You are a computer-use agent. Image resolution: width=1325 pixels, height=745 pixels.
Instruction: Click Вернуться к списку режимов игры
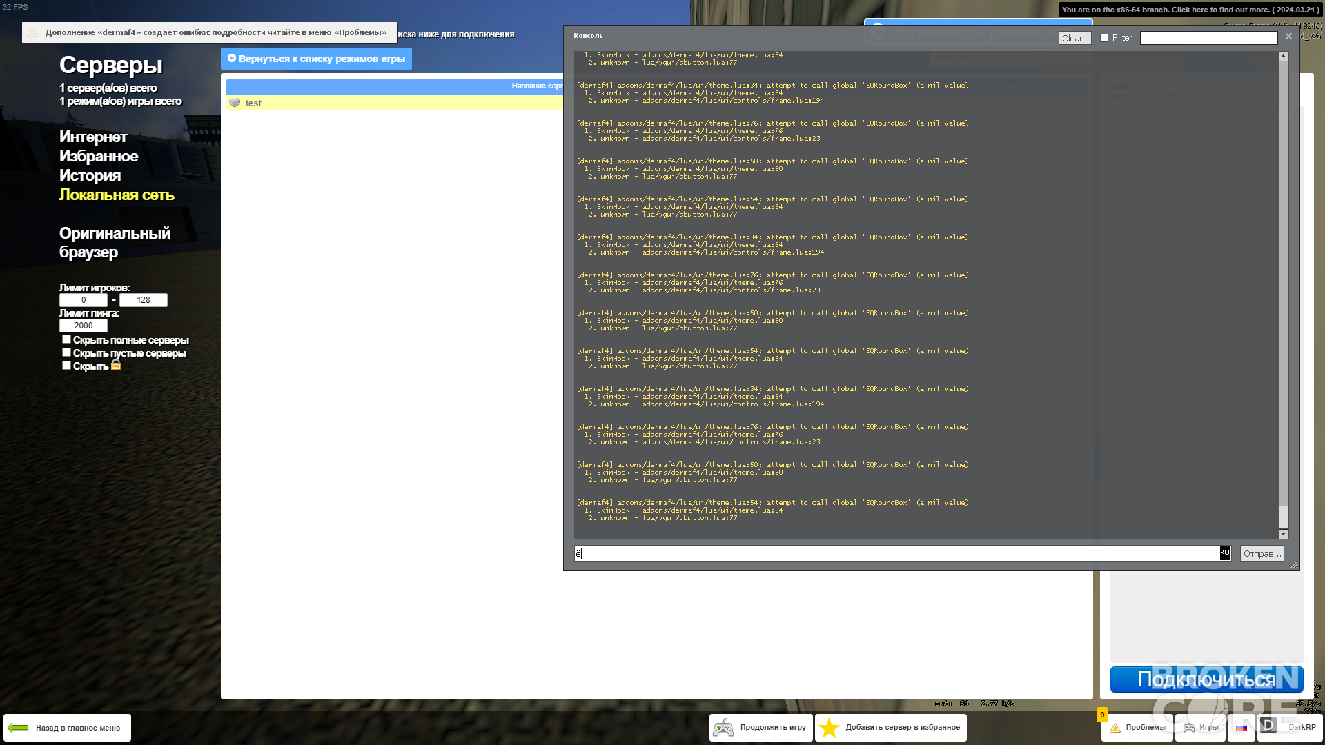316,59
